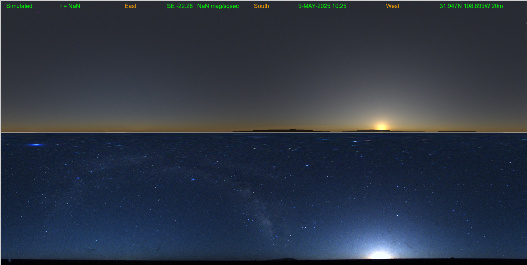The height and width of the screenshot is (265, 527).
Task: Click the bright horizon glow in the starfield photo
Action: pyautogui.click(x=380, y=254)
